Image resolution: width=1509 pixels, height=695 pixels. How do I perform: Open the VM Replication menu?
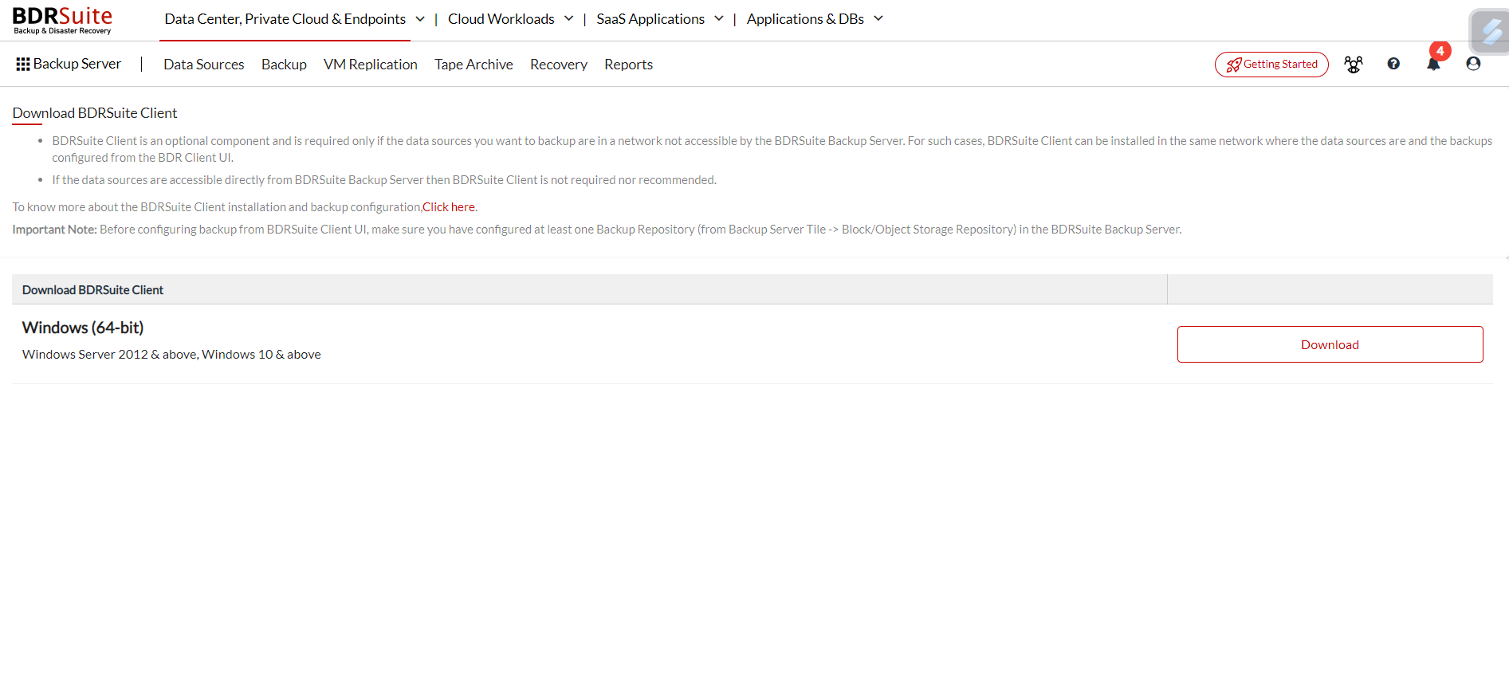(x=371, y=65)
